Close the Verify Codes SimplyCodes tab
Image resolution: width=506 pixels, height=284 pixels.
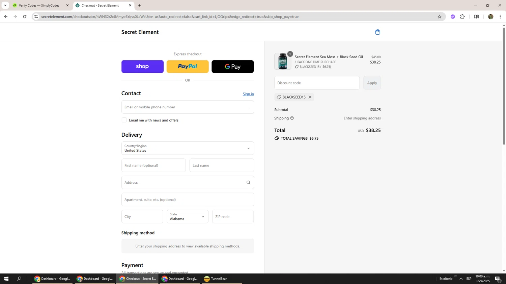pyautogui.click(x=67, y=5)
